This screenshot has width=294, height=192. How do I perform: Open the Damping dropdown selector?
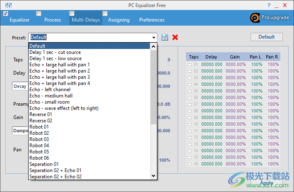20,131
